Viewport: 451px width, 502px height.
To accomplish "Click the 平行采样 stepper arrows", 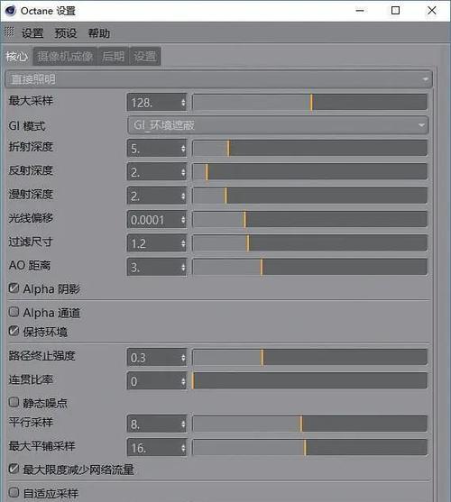I will pos(183,424).
